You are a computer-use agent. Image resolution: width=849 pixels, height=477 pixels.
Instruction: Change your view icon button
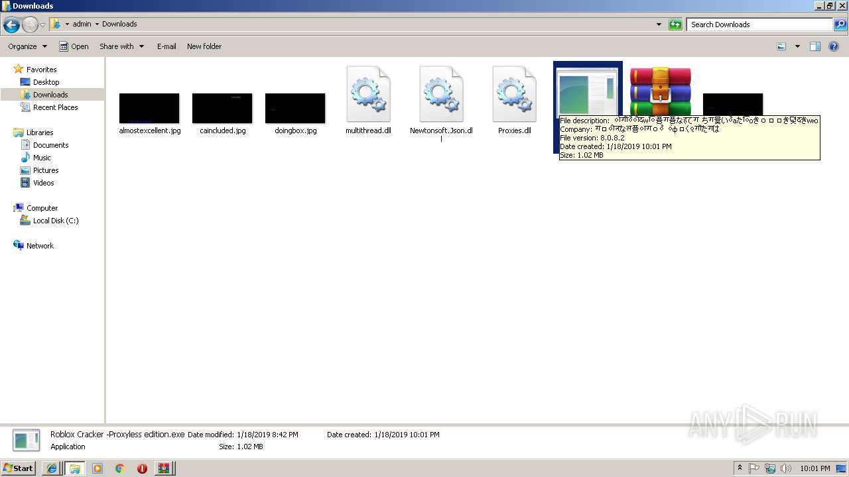[x=781, y=46]
